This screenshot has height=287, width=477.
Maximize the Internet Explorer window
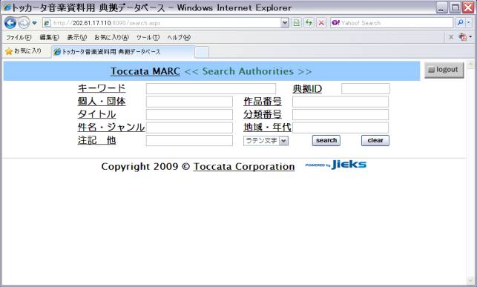tap(455, 7)
